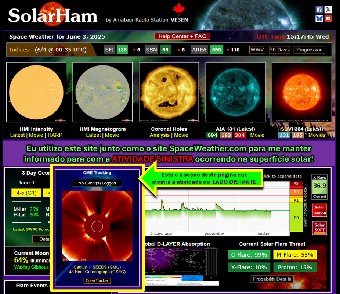This screenshot has width=340, height=294.
Task: Click the 'by Amateur Radio Station VE3EN' text
Action: coord(147,20)
